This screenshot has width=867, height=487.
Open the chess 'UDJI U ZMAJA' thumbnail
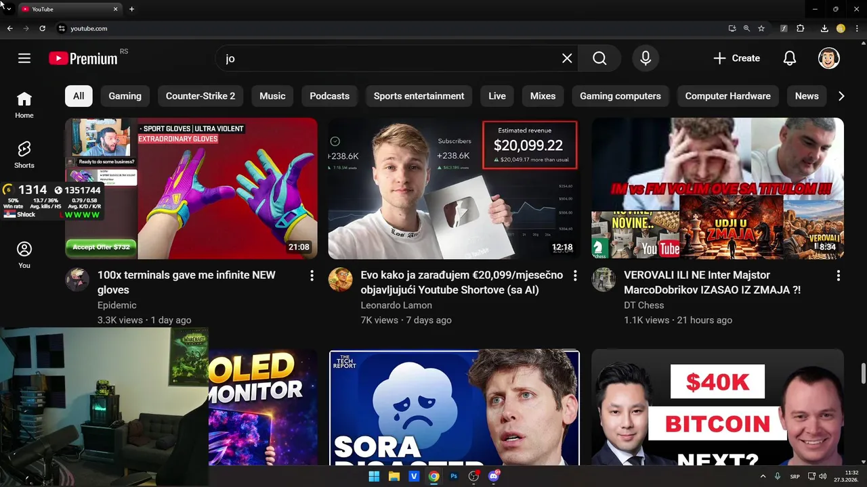pos(717,189)
